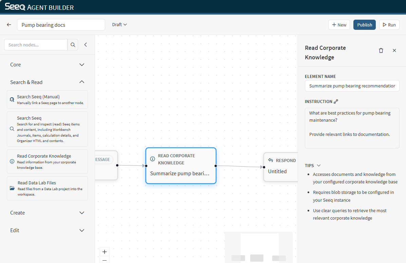
Task: Open the Draft status dropdown
Action: tap(119, 25)
